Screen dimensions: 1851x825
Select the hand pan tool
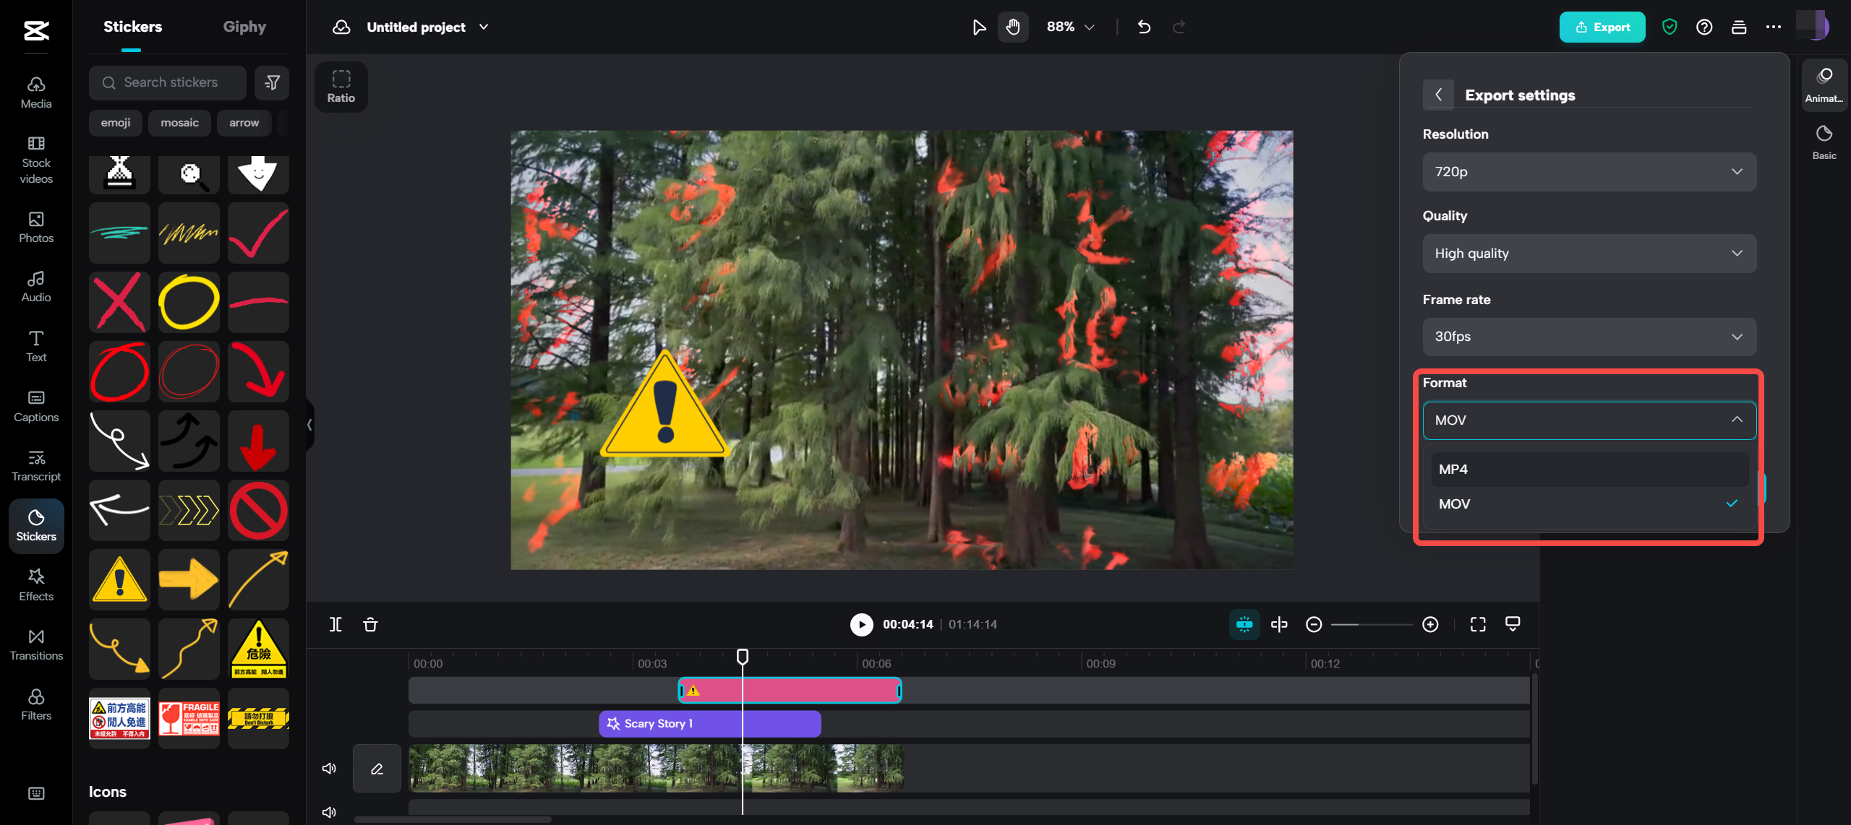[1013, 27]
